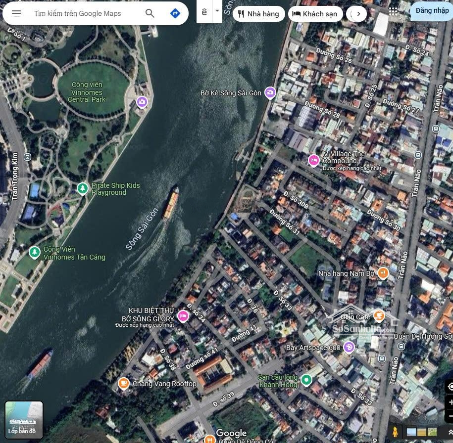This screenshot has width=453, height=443.
Task: Click the my location target icon
Action: (450, 386)
